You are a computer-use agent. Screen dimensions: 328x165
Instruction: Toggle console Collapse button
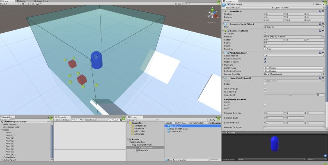point(67,120)
